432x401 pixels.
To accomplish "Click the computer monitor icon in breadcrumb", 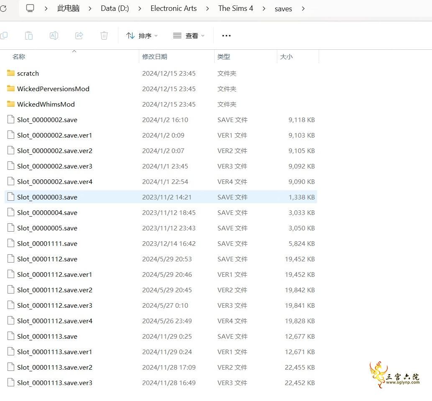I will click(x=30, y=8).
